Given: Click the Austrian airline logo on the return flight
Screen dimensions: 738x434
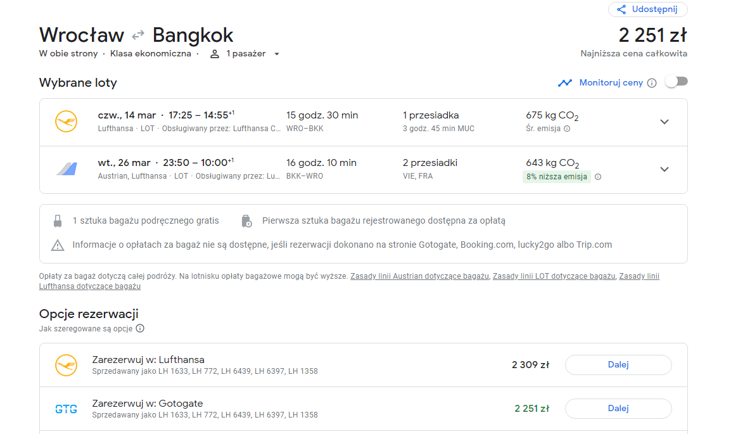Looking at the screenshot, I should coord(67,169).
